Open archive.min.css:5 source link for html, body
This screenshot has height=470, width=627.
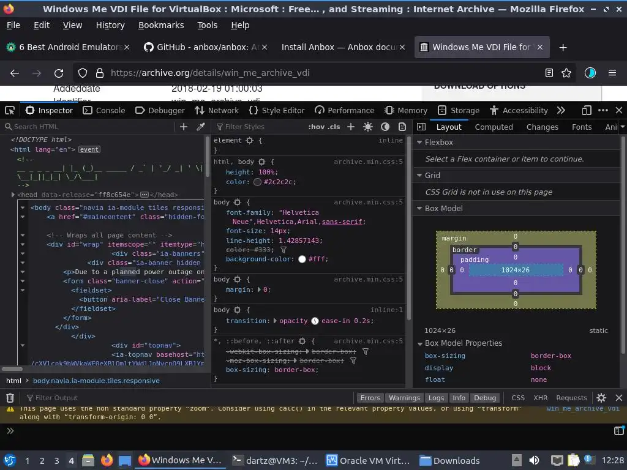[368, 162]
